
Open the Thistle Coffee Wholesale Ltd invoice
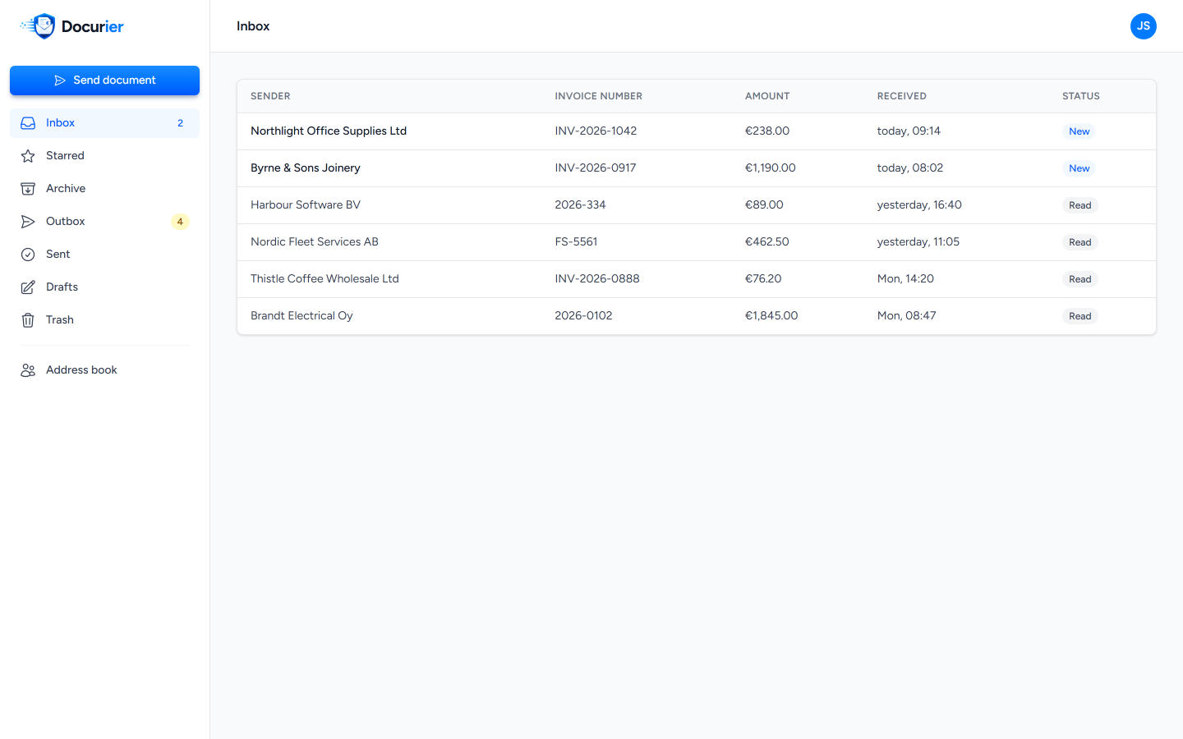pos(697,279)
